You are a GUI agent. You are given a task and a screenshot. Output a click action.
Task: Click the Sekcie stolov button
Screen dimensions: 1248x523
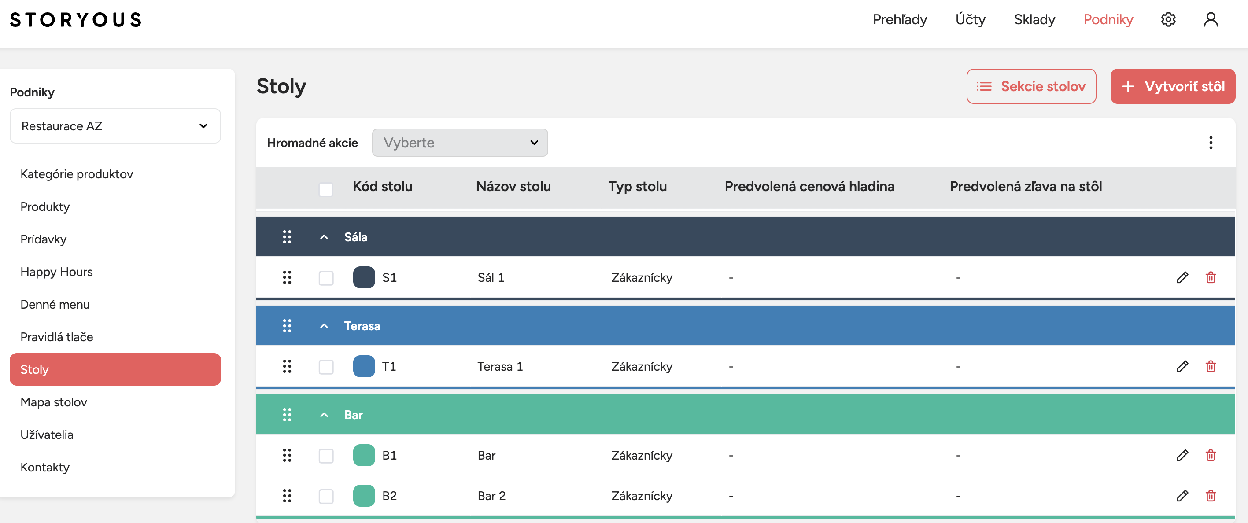point(1031,86)
